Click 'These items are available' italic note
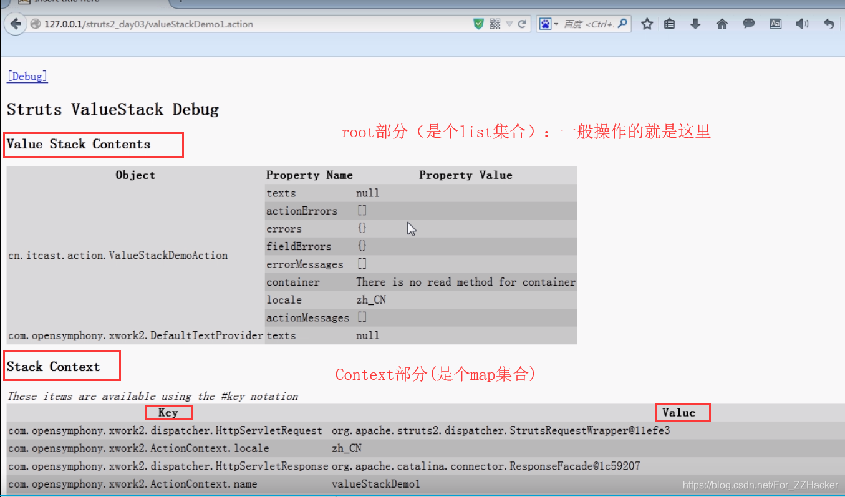 153,397
